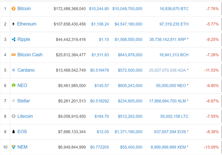Image resolution: width=222 pixels, height=155 pixels.
Task: Open the Litecoin name link
Action: [x=25, y=116]
